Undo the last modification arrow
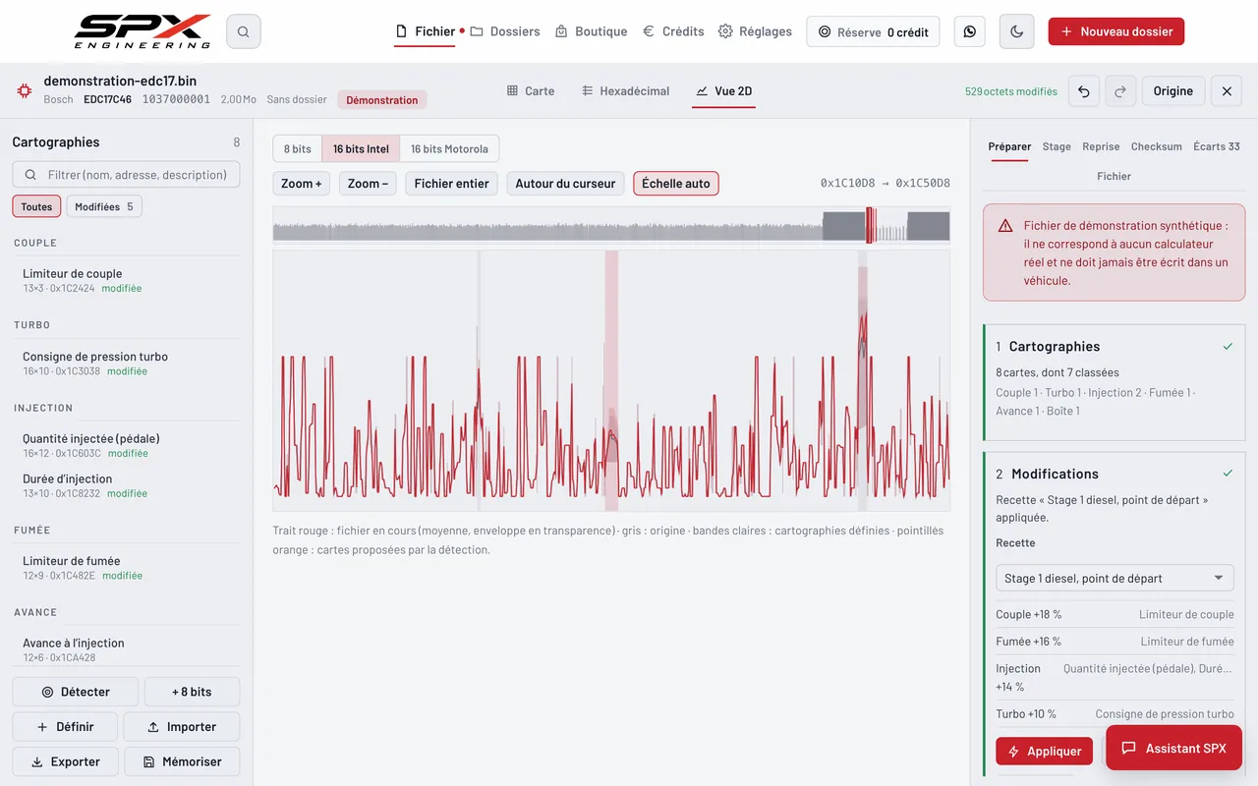The height and width of the screenshot is (786, 1258). click(x=1084, y=91)
